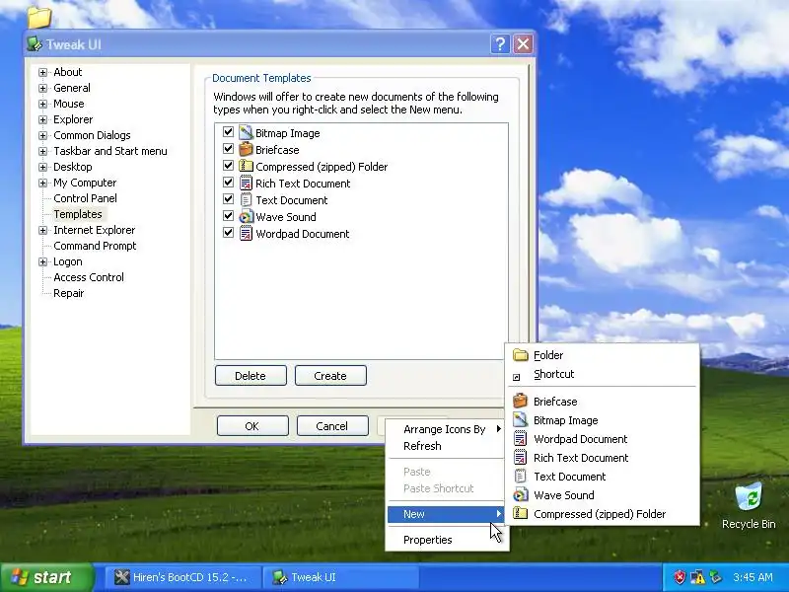Click the Briefcase icon in New submenu
The width and height of the screenshot is (789, 592).
[x=521, y=402]
